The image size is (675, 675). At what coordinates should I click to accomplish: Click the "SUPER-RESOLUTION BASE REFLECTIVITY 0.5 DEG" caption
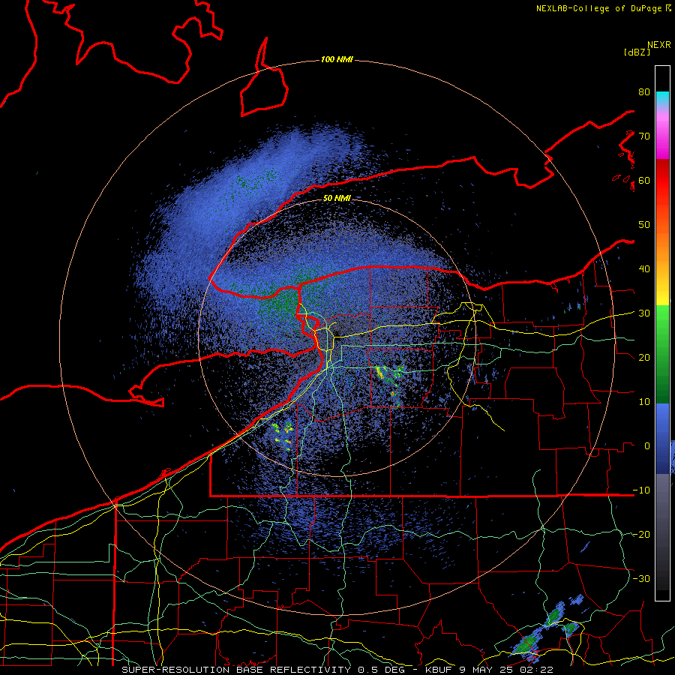tap(263, 670)
